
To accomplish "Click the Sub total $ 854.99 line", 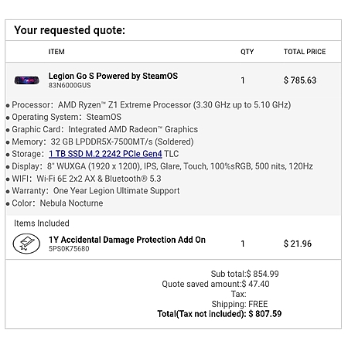I will [x=244, y=274].
